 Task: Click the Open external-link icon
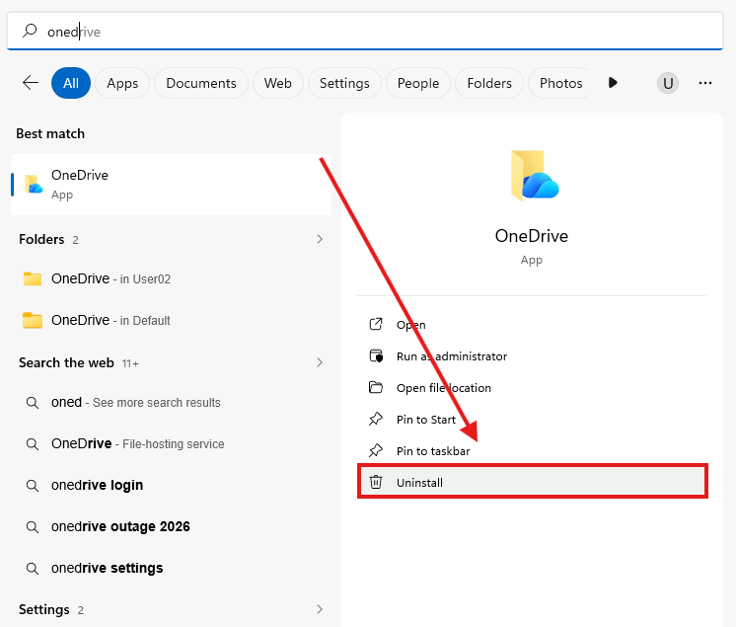(376, 324)
